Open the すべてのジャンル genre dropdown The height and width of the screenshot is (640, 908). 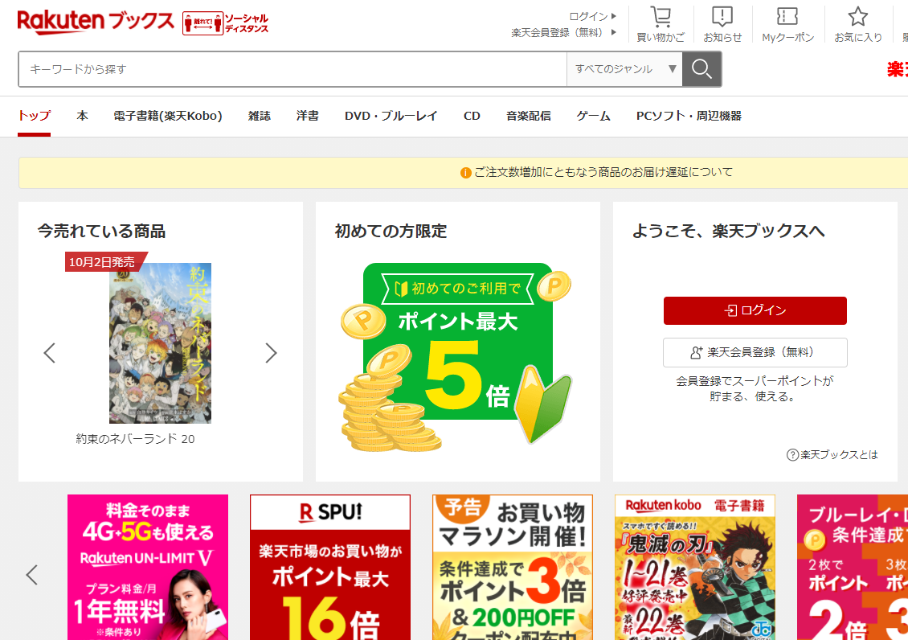click(x=625, y=69)
